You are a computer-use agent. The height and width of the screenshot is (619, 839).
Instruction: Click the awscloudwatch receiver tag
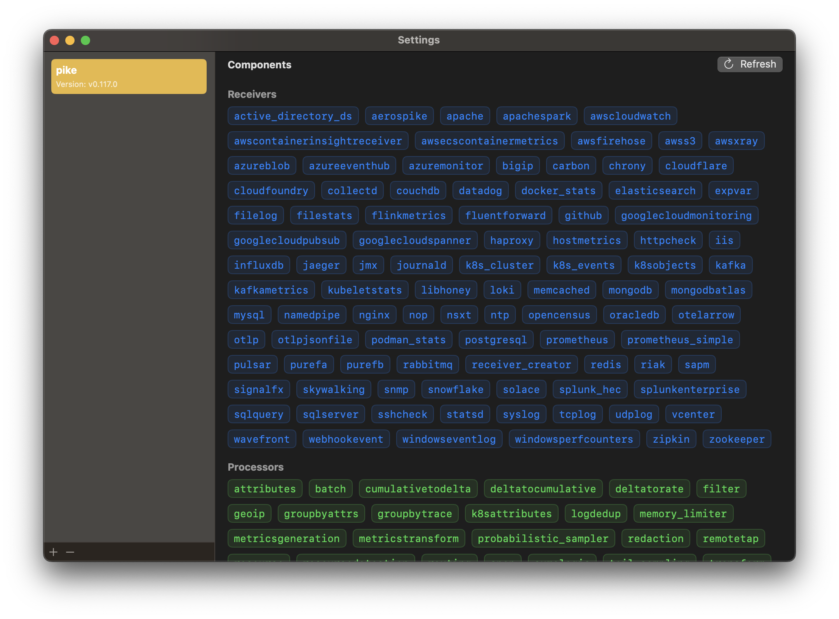pyautogui.click(x=630, y=116)
